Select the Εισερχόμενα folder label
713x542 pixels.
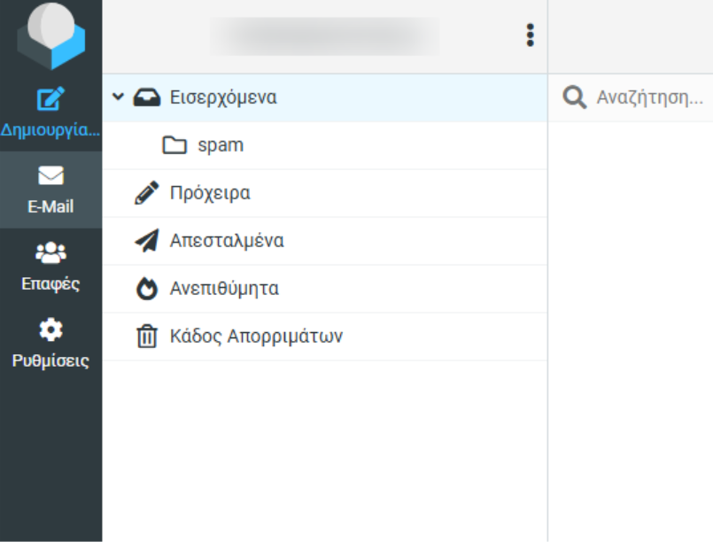point(223,97)
